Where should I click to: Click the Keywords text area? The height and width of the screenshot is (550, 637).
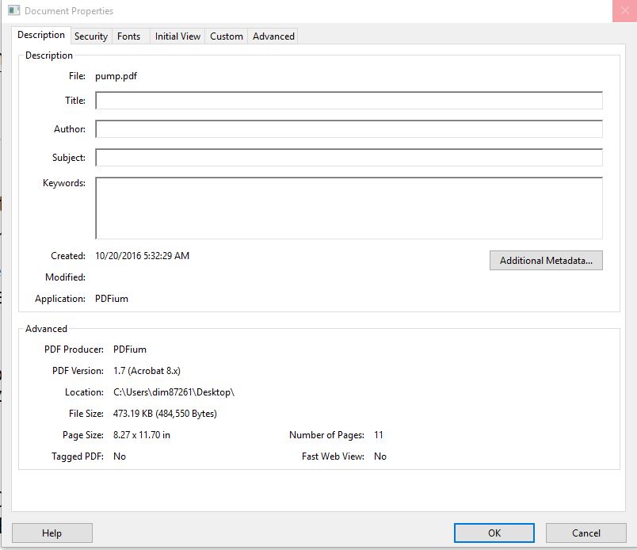pyautogui.click(x=349, y=206)
